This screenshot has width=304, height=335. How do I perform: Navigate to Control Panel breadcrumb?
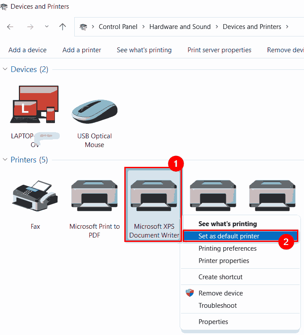click(118, 27)
